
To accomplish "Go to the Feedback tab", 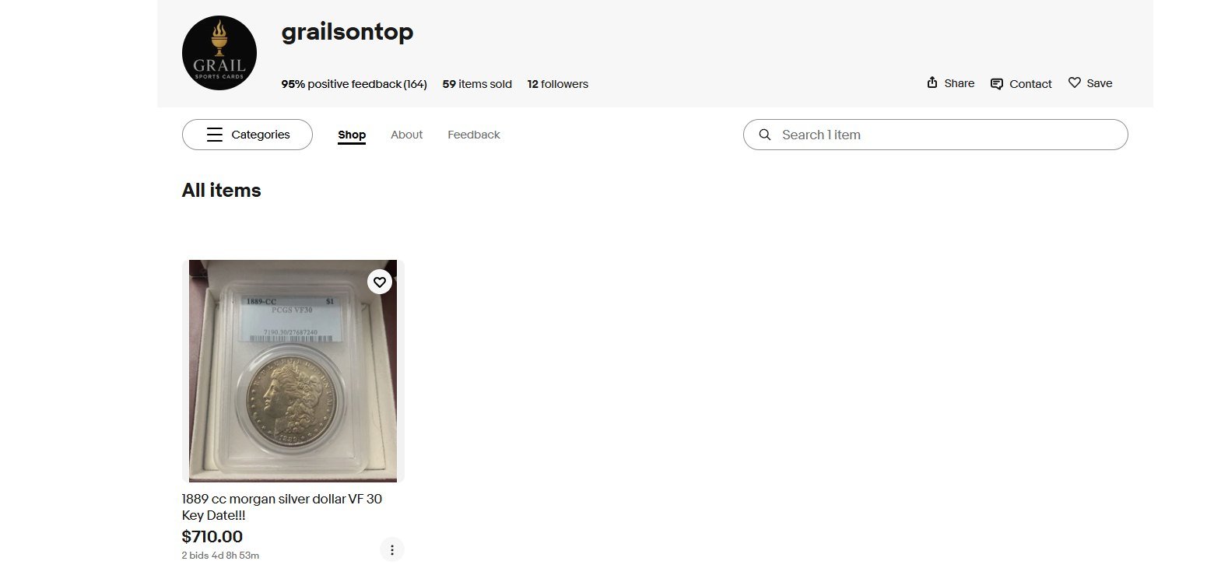I will pos(474,135).
